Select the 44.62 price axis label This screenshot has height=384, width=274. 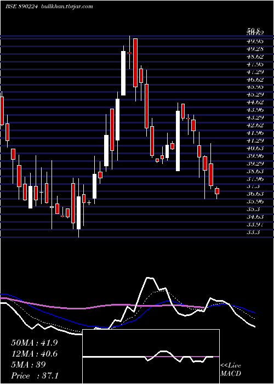255,102
